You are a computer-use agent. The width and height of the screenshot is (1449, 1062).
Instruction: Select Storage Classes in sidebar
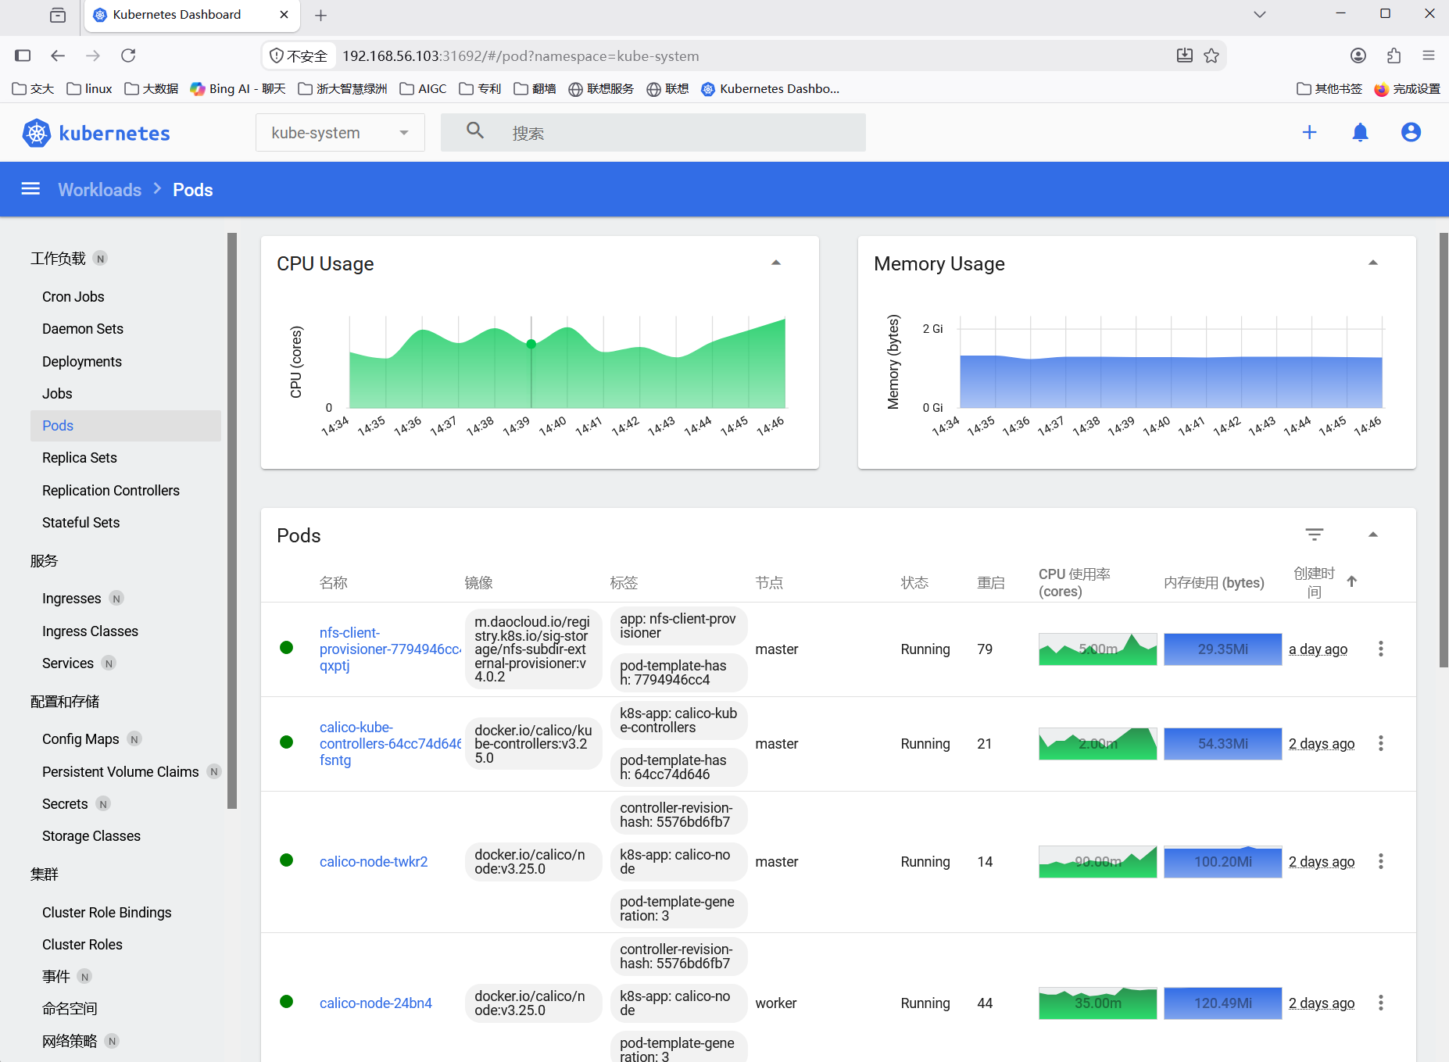(x=91, y=836)
